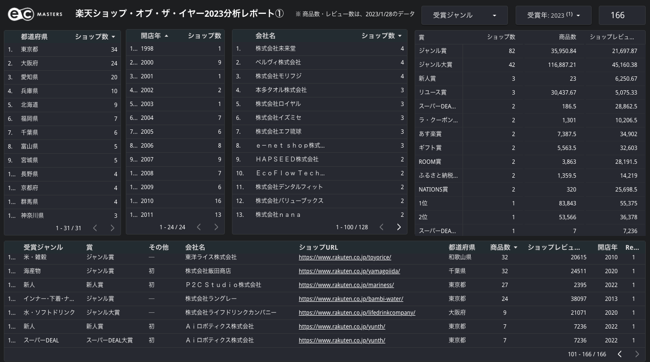Click next-page arrow beside 1 - 24 / 24

coord(216,227)
